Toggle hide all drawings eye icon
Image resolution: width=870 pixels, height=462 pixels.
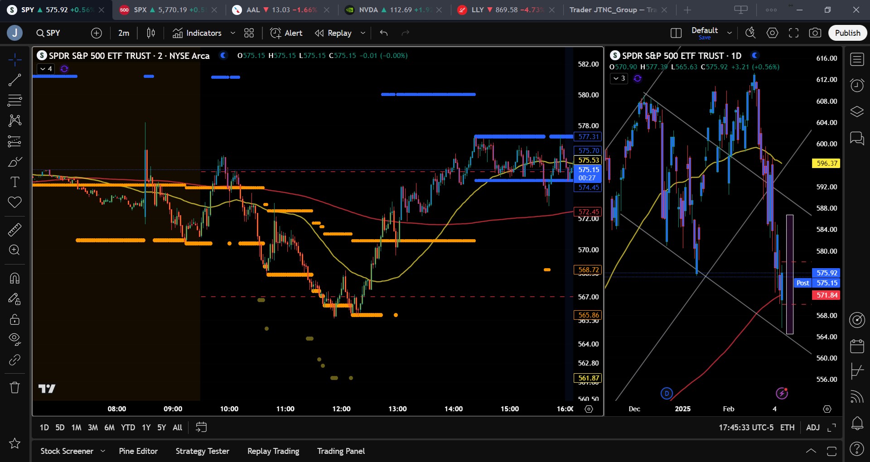(x=14, y=339)
